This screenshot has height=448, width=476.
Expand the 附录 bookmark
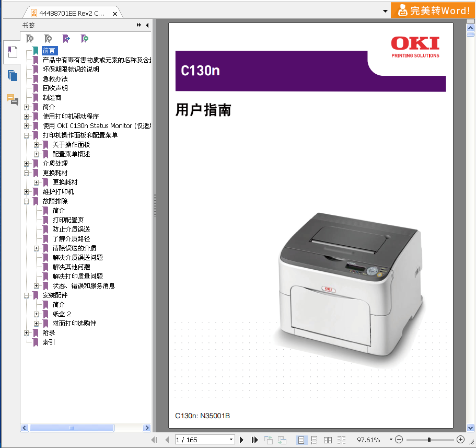[x=27, y=333]
